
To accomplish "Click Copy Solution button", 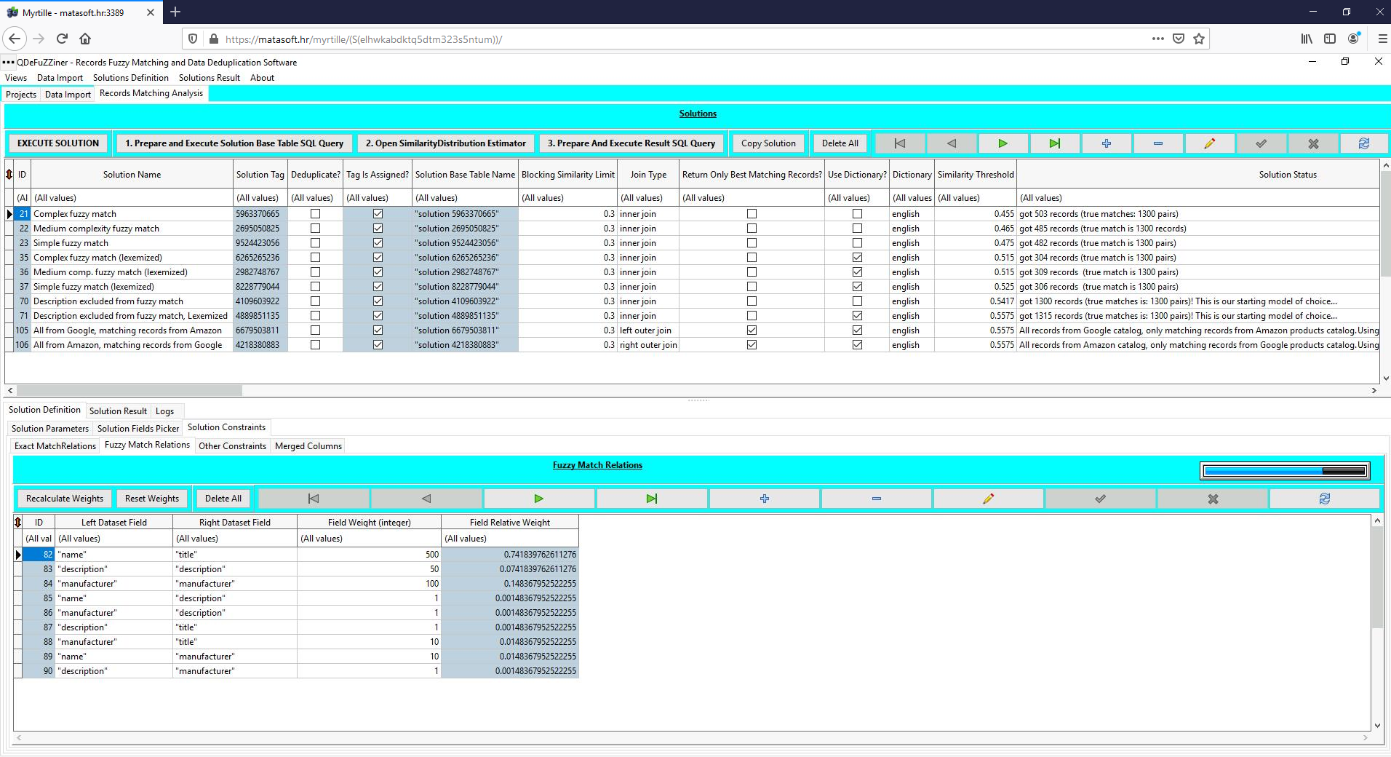I will coord(768,143).
